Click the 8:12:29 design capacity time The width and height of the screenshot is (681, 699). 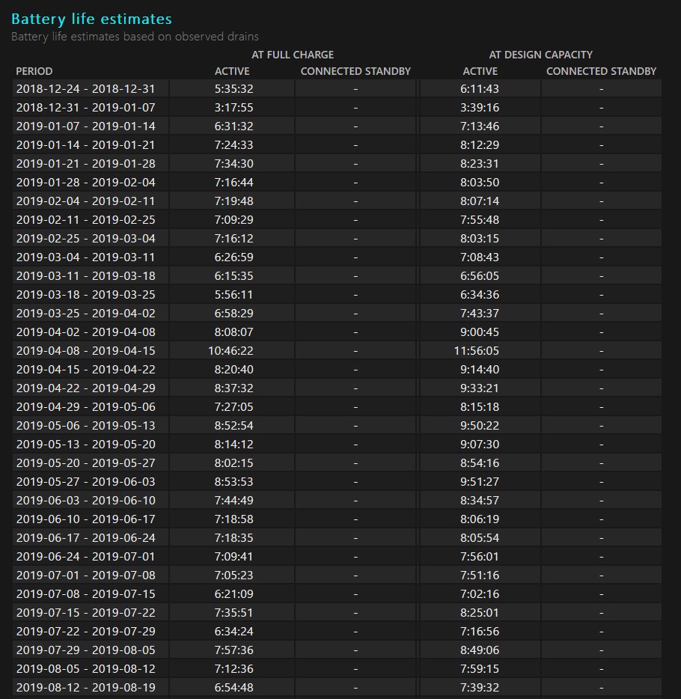click(480, 145)
